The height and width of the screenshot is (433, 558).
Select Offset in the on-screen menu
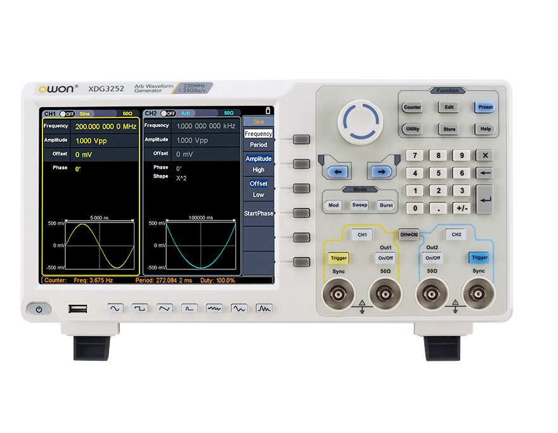[258, 184]
